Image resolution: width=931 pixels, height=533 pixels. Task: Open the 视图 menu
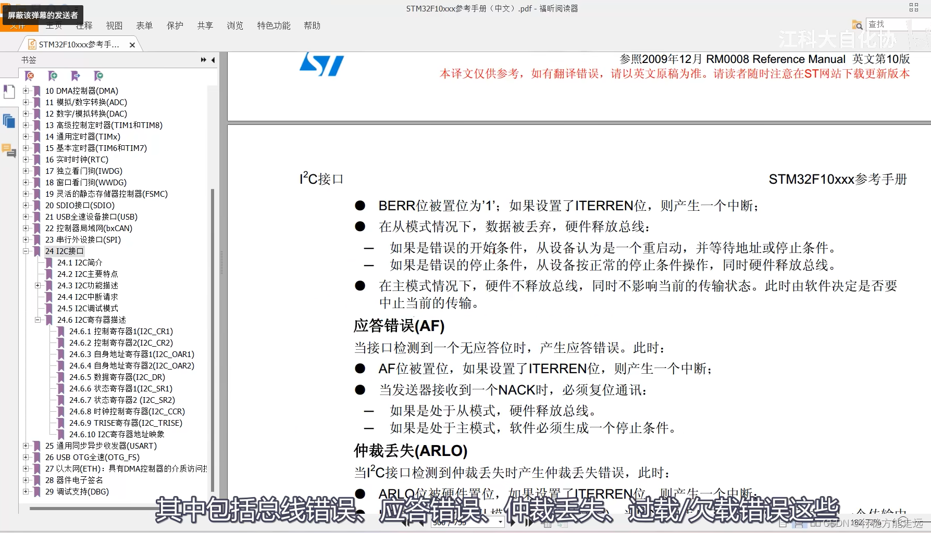(114, 26)
